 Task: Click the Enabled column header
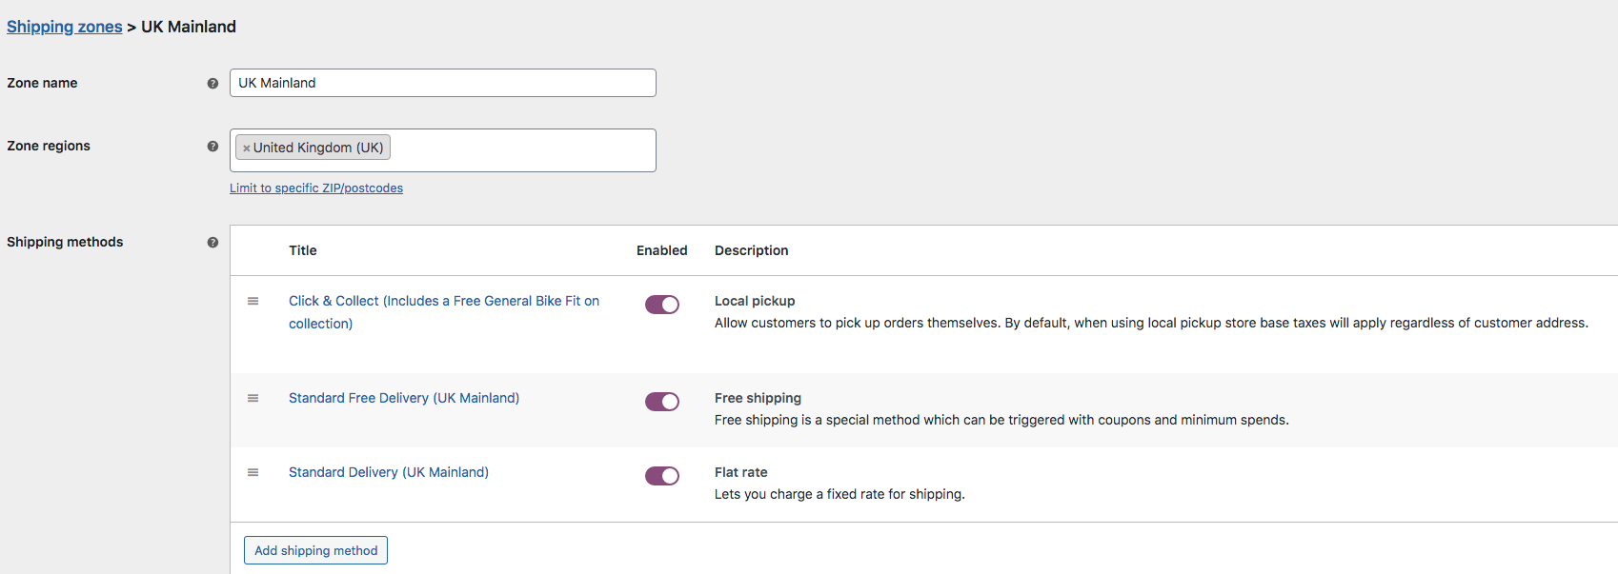[x=662, y=250]
